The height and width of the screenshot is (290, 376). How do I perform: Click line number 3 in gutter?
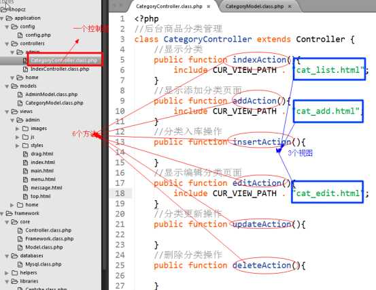click(122, 39)
